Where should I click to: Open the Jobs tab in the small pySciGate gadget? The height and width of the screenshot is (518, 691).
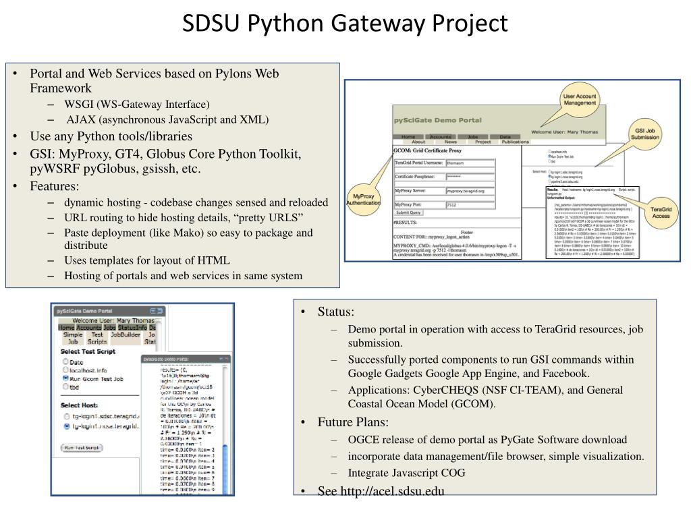coord(110,328)
